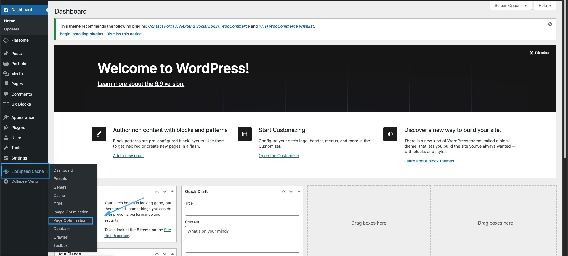The image size is (568, 256).
Task: Open Database in LiteSpeed submenu
Action: pos(62,229)
